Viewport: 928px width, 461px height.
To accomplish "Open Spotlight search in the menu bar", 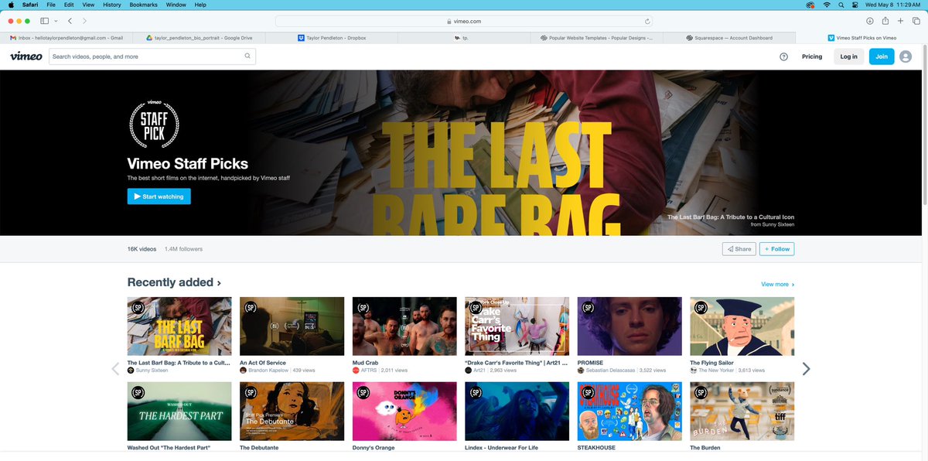I will coord(841,5).
